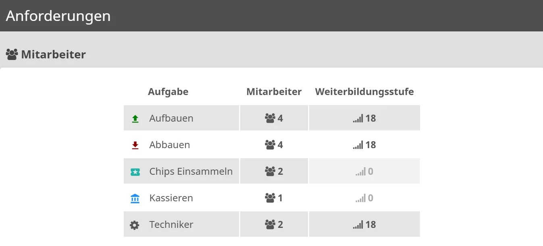543x246 pixels.
Task: Click the Aufgabe column header
Action: 168,92
